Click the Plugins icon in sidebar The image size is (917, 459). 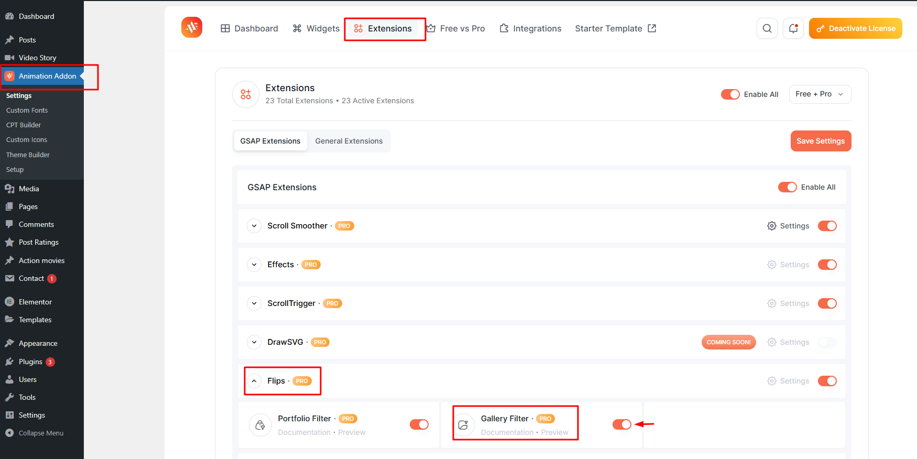tap(9, 362)
